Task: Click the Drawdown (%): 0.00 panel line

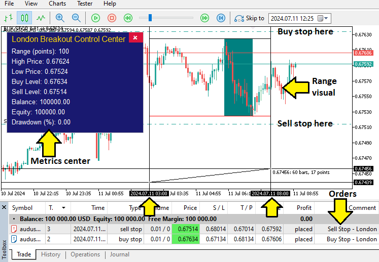Action: click(x=41, y=122)
